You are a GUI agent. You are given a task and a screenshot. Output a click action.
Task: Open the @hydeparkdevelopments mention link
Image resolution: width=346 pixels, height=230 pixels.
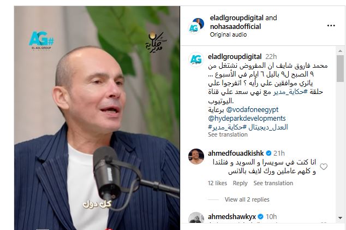click(x=247, y=119)
